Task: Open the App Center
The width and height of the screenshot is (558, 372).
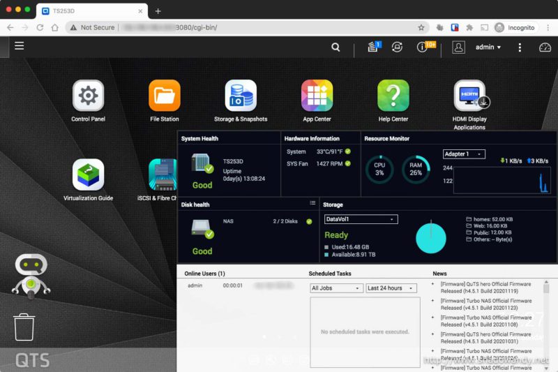Action: pyautogui.click(x=317, y=96)
